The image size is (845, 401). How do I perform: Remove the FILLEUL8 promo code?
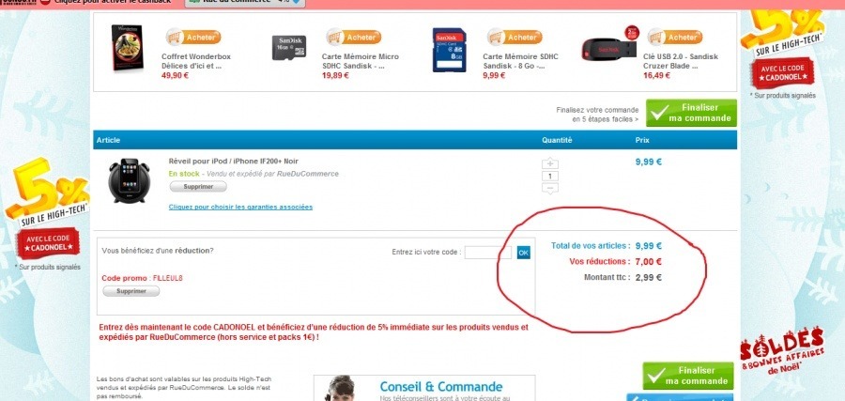[131, 291]
